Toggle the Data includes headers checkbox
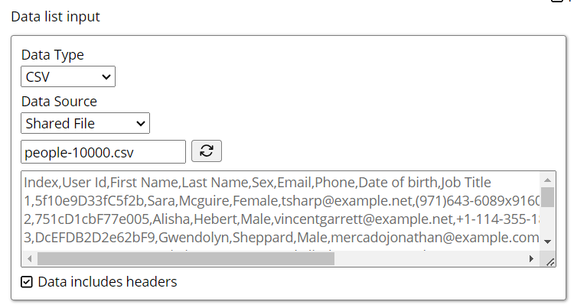This screenshot has width=574, height=308. (x=27, y=282)
